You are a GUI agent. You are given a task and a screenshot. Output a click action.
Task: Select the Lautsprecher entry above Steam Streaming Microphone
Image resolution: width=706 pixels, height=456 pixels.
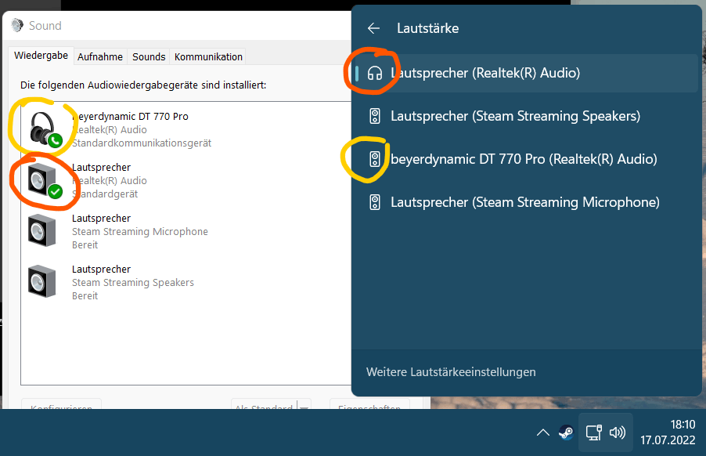pos(101,218)
